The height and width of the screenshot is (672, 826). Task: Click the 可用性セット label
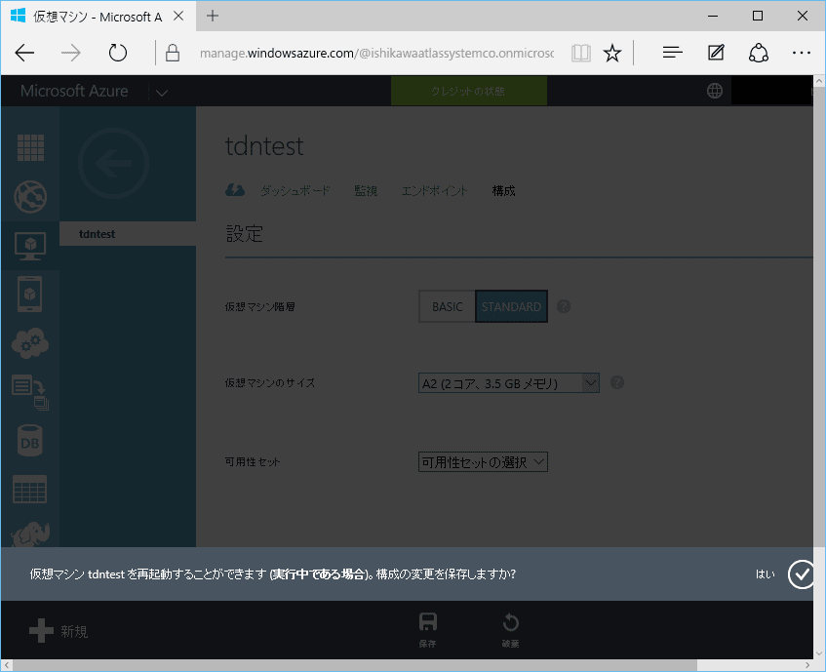point(253,462)
